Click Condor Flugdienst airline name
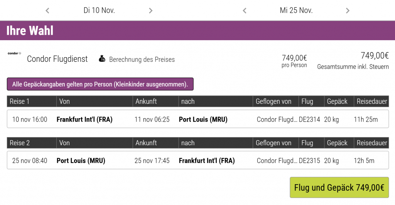This screenshot has height=205, width=395. point(57,59)
